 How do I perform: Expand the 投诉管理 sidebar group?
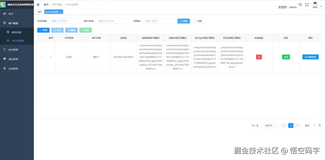point(17,50)
